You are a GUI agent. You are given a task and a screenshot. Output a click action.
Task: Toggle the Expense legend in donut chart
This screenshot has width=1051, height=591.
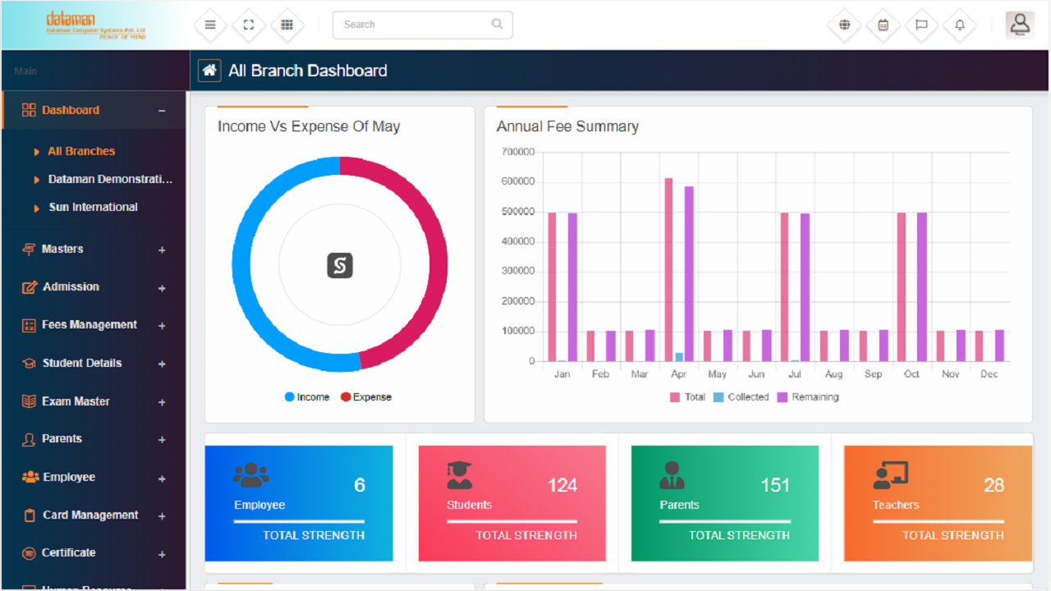(366, 397)
